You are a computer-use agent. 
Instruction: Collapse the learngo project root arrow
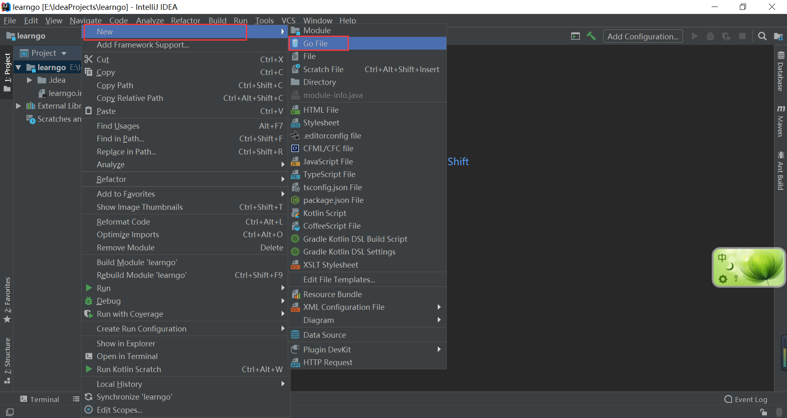pyautogui.click(x=18, y=67)
